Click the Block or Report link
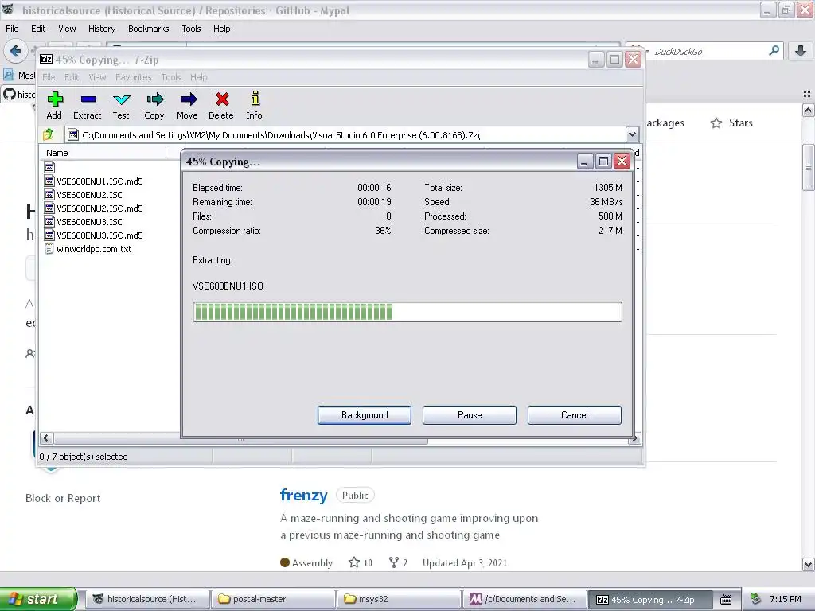This screenshot has height=611, width=815. coord(63,498)
